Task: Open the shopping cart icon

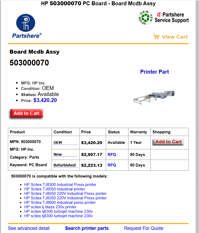Action: [x=156, y=37]
